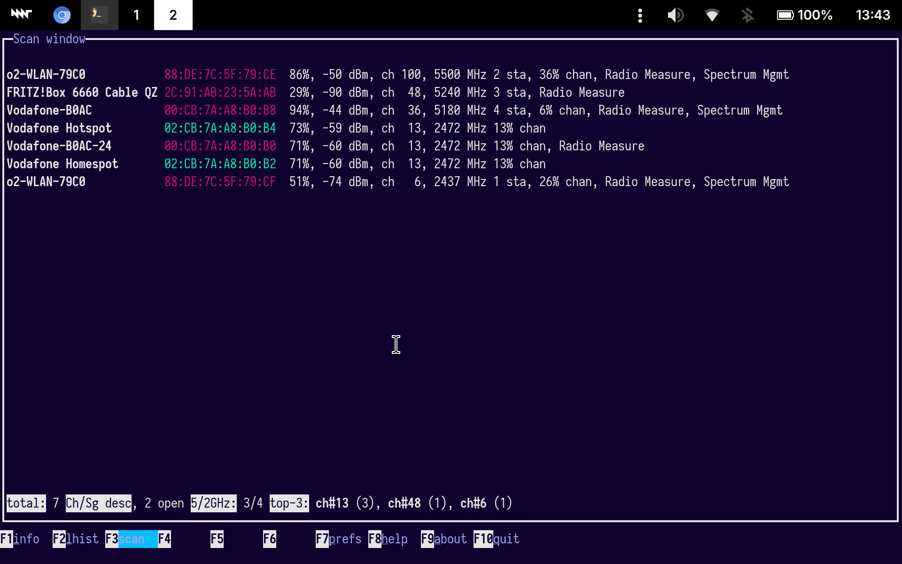The height and width of the screenshot is (564, 902).
Task: Open F8 help screen
Action: pyautogui.click(x=388, y=539)
